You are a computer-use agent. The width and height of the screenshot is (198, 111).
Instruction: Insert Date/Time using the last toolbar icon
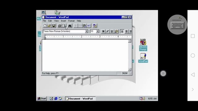pos(95,26)
